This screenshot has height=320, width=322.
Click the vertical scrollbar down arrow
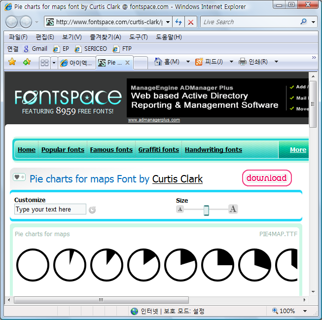[313, 292]
